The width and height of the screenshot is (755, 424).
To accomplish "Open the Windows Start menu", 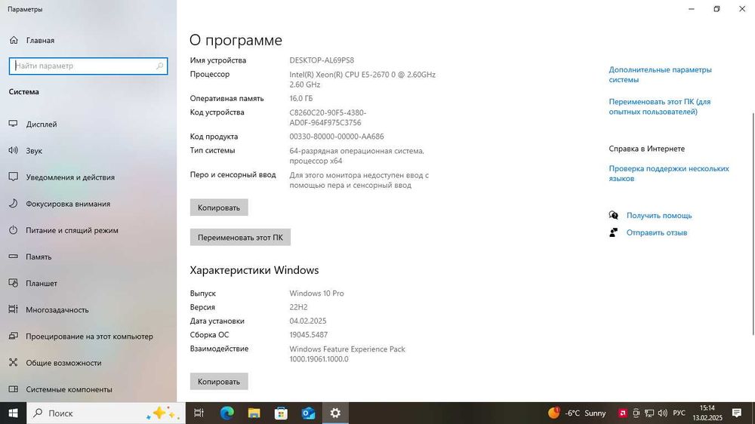I will click(x=13, y=413).
